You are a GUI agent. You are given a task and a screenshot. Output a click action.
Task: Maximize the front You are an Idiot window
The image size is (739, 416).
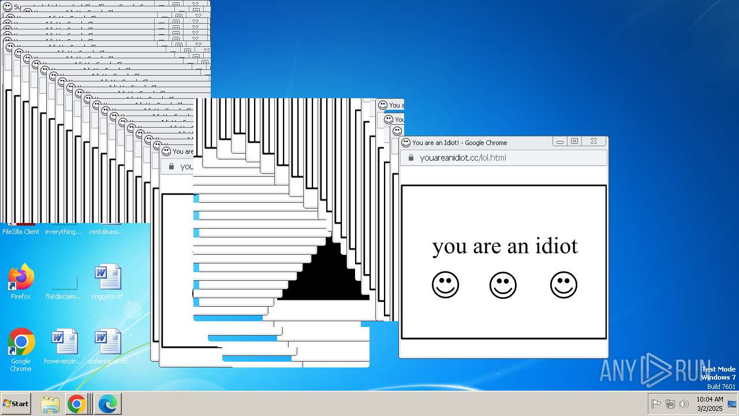(574, 142)
